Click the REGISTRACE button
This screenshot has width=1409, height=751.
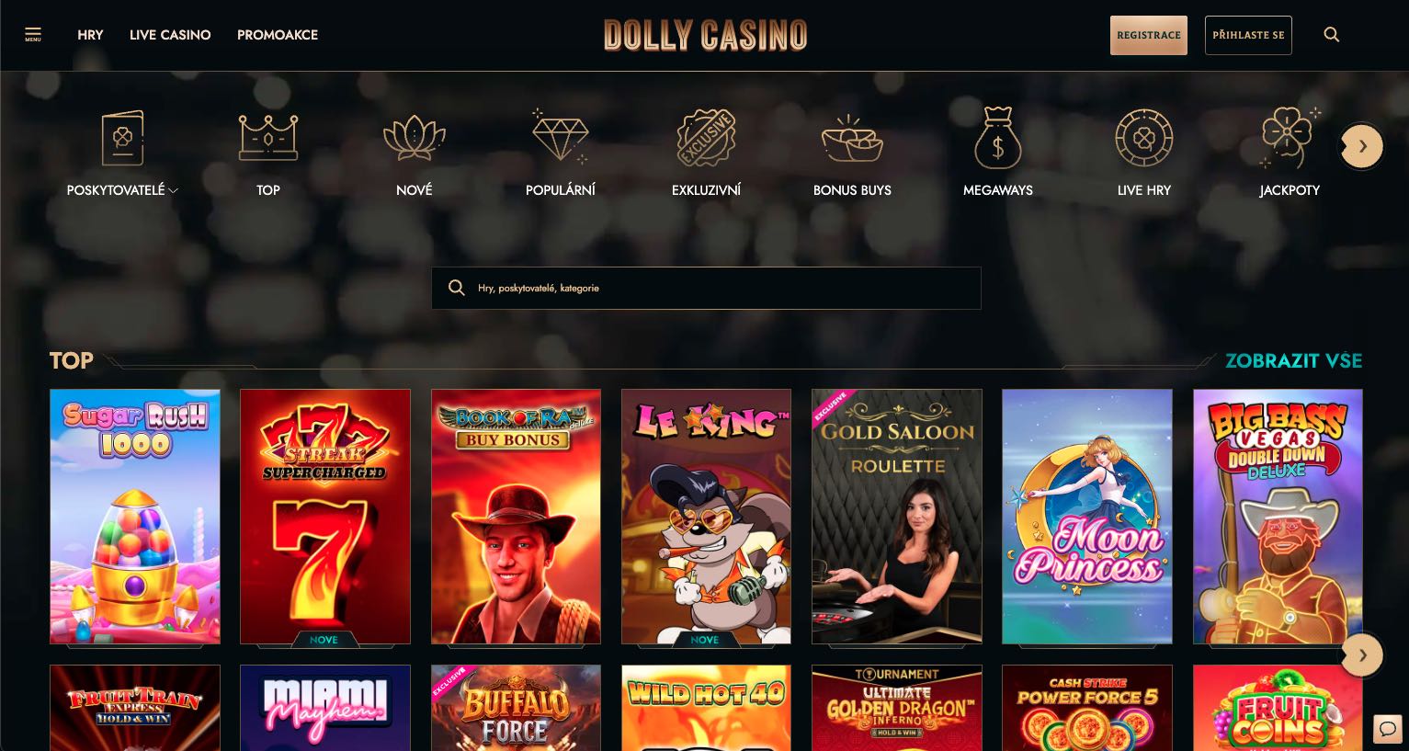(x=1149, y=35)
